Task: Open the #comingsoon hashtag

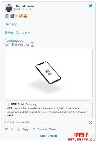Action: coord(15,41)
